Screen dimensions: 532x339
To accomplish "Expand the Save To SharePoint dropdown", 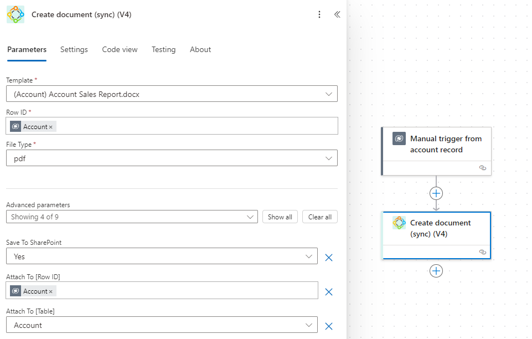I will pos(162,256).
